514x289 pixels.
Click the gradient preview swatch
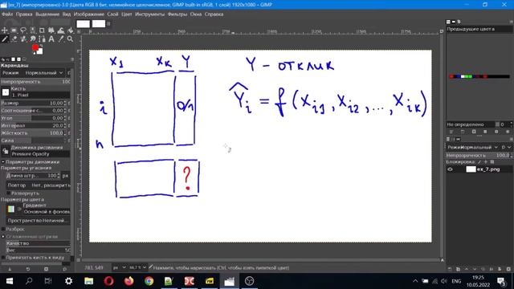pyautogui.click(x=11, y=209)
